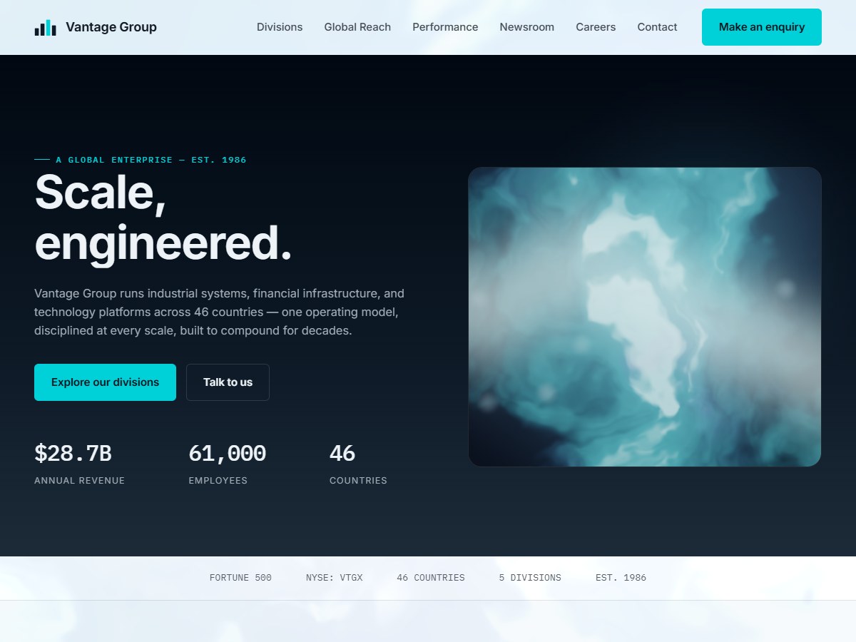Click the 61,000 employees figure
The width and height of the screenshot is (856, 642).
pos(227,453)
